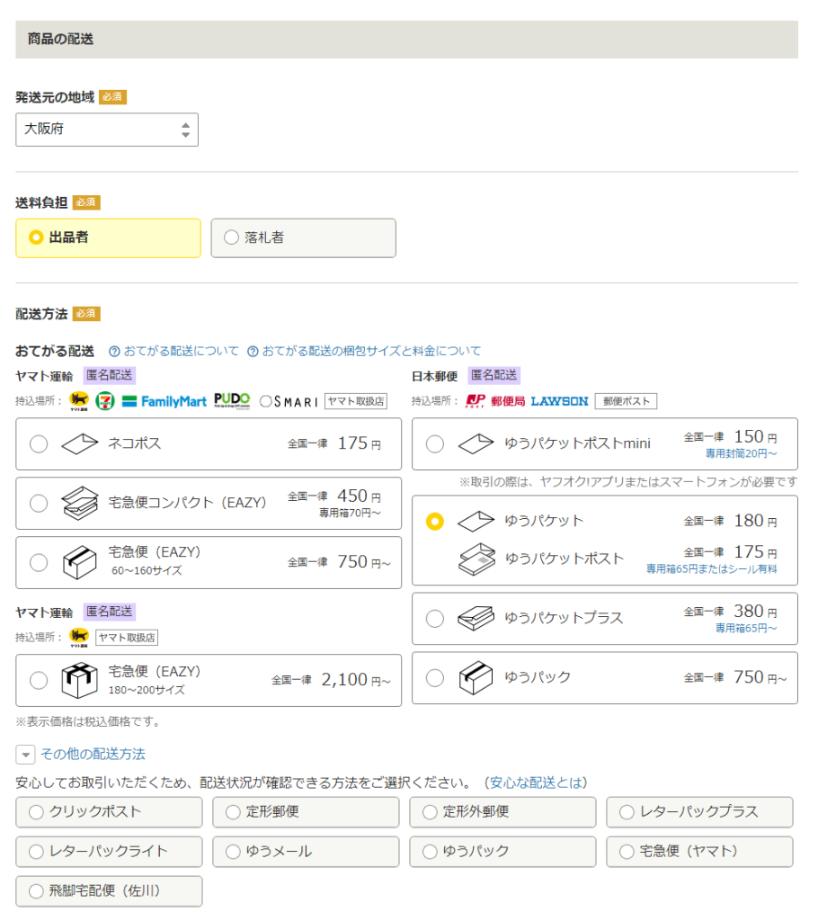This screenshot has width=818, height=921.
Task: Click the ゆうパケット envelope icon
Action: [x=476, y=521]
